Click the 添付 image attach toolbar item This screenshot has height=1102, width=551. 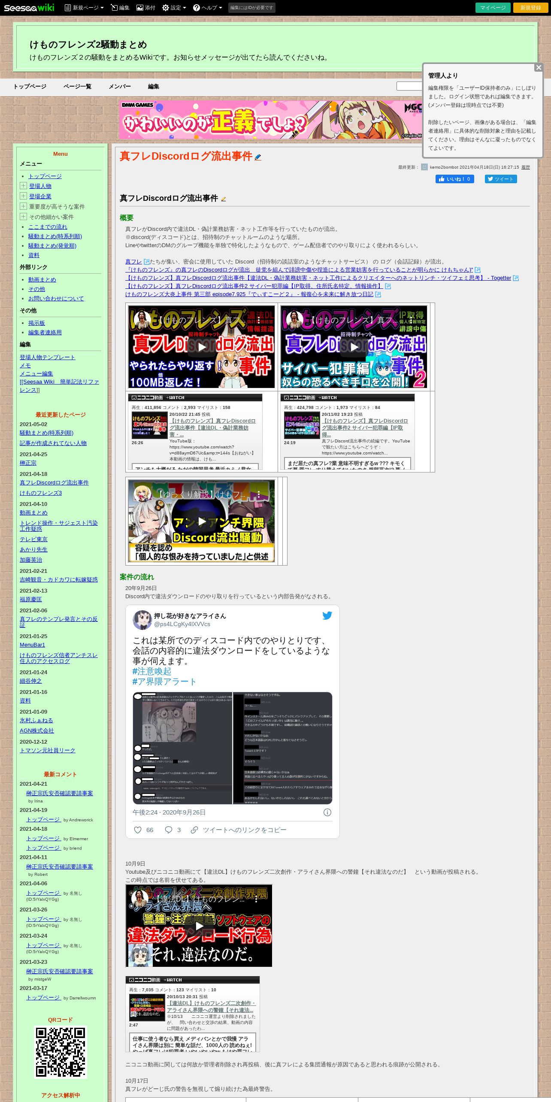click(x=146, y=8)
